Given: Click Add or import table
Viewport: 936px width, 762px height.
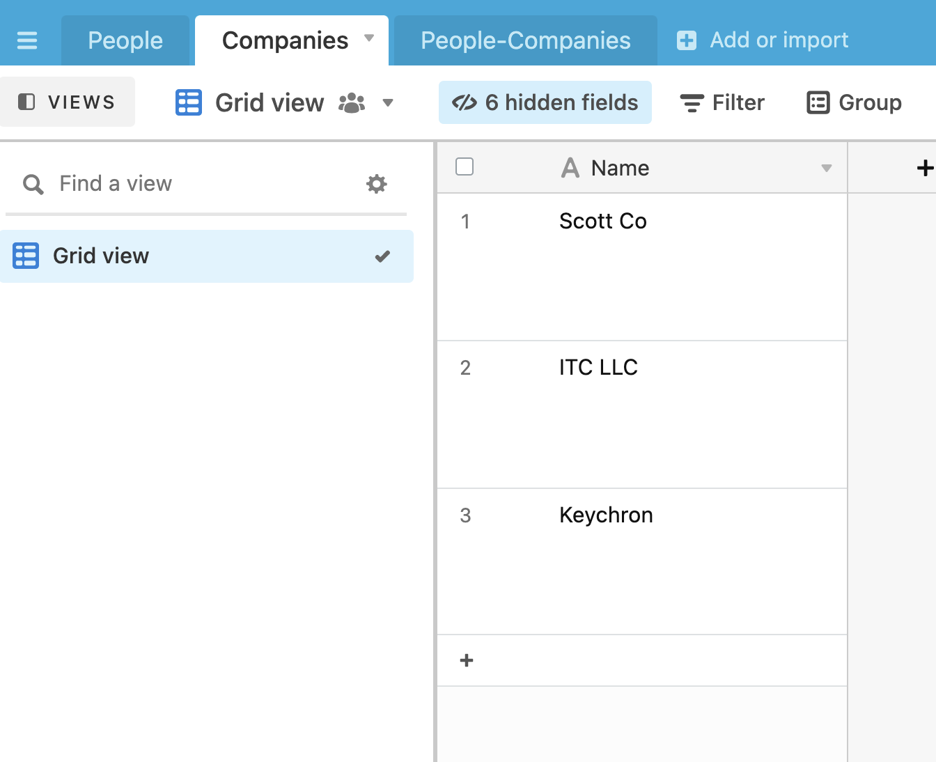Looking at the screenshot, I should (763, 40).
